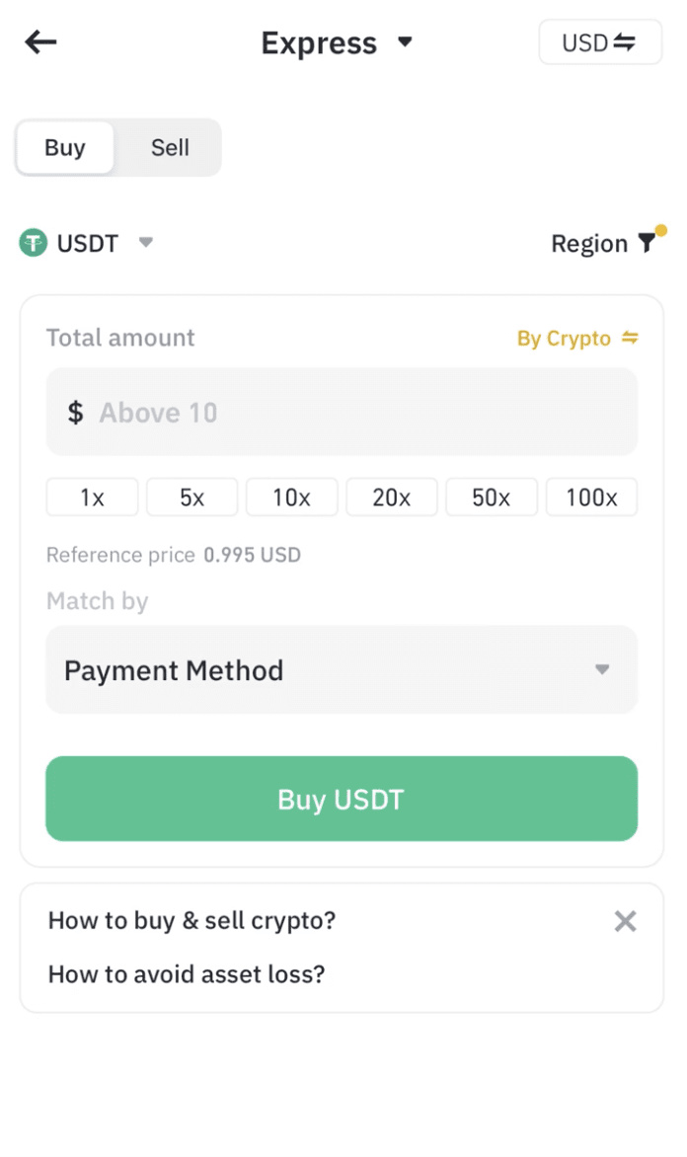Tap the back arrow icon
This screenshot has width=687, height=1157.
[x=40, y=41]
